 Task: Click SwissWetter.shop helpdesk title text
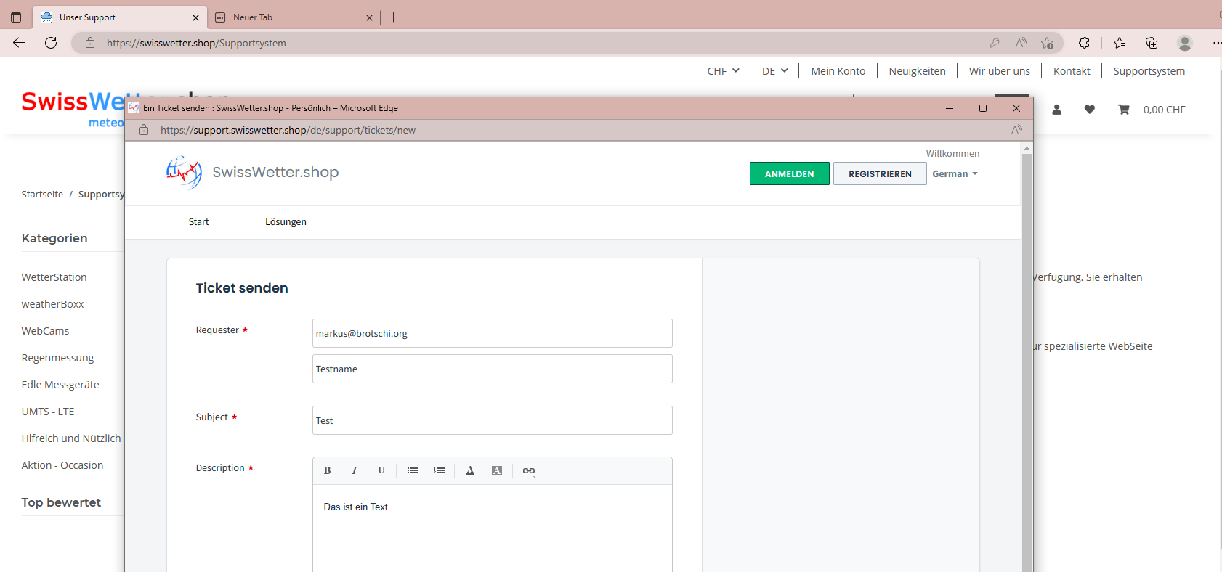point(275,173)
